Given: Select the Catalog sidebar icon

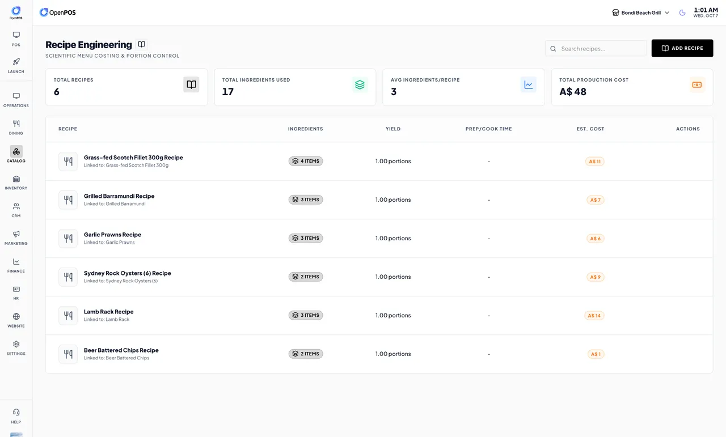Looking at the screenshot, I should pos(16,151).
